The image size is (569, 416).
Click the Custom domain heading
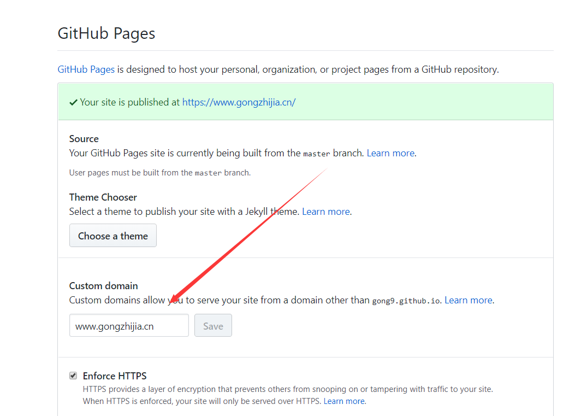pyautogui.click(x=103, y=286)
